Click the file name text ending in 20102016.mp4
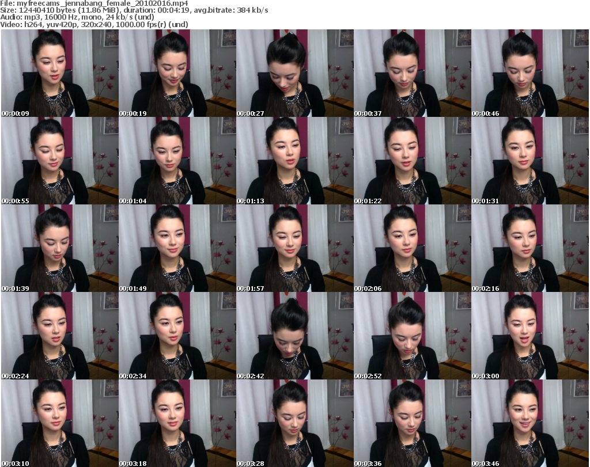The image size is (590, 467). [103, 3]
